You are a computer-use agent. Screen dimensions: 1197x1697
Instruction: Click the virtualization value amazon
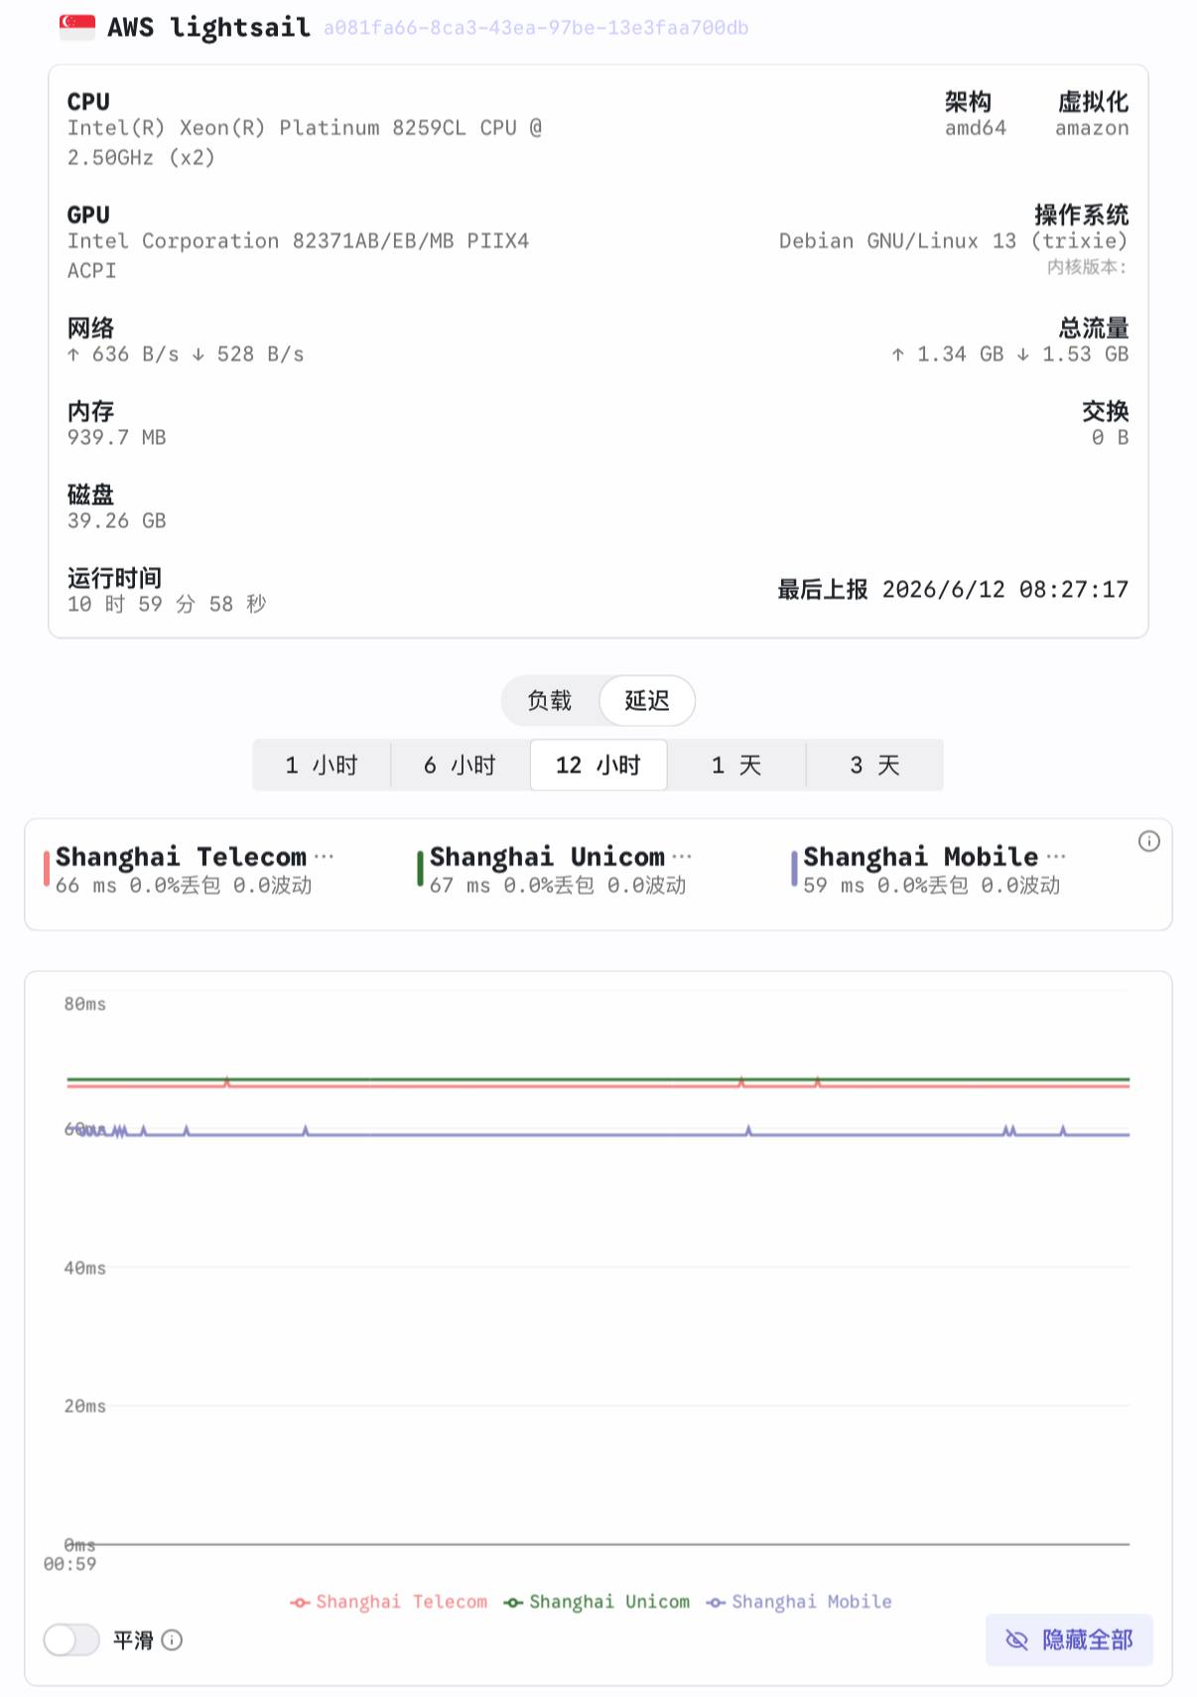[1092, 128]
